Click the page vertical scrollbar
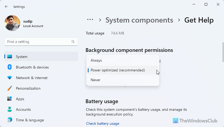The image size is (224, 127). coord(223,52)
